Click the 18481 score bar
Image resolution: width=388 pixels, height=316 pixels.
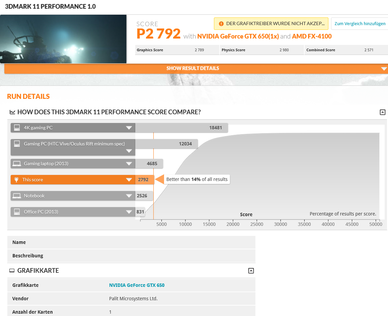182,128
